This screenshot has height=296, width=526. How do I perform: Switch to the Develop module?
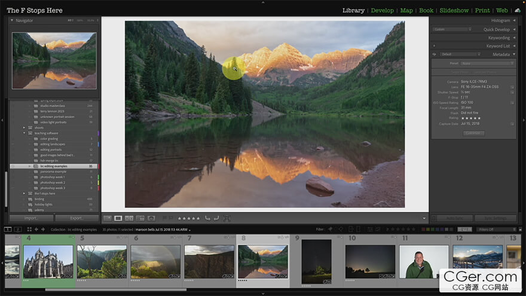382,10
